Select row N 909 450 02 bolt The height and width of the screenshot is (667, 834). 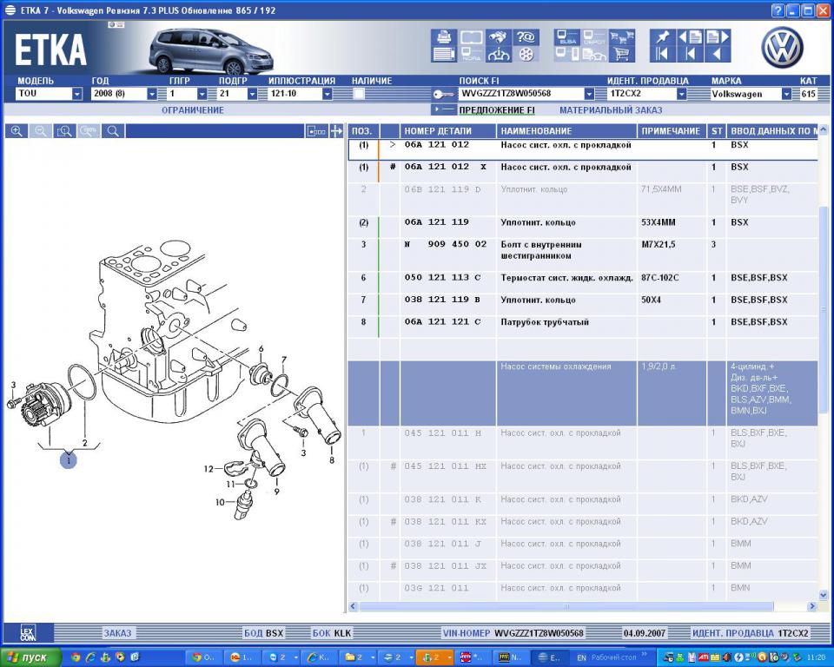click(583, 254)
